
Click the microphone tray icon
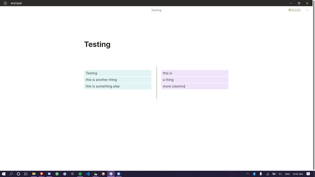click(x=261, y=174)
